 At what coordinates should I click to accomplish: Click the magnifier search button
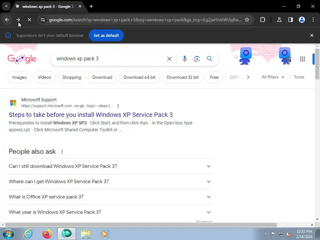[x=209, y=59]
